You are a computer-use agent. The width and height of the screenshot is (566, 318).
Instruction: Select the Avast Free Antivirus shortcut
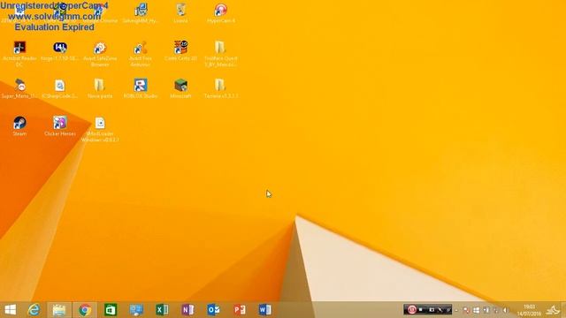[141, 53]
